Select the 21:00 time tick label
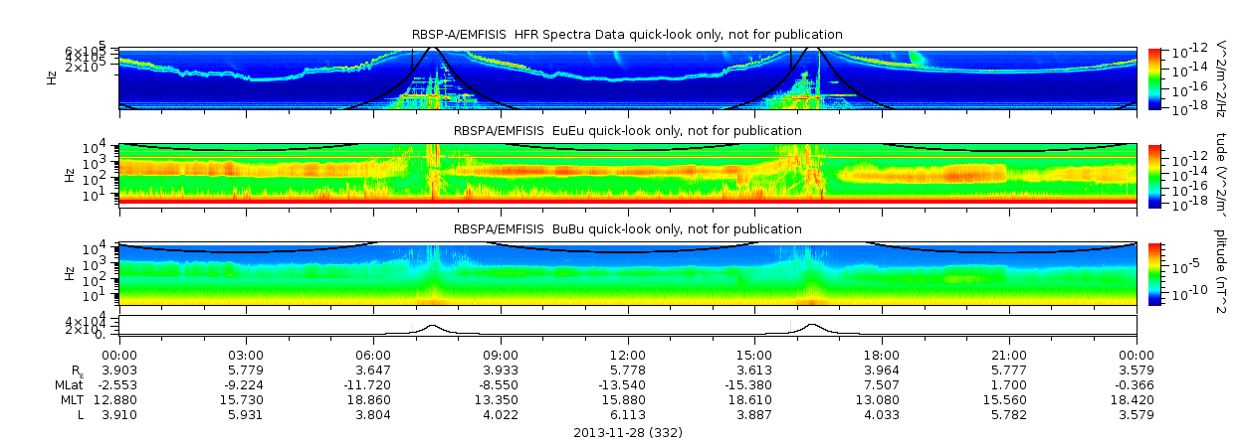This screenshot has width=1244, height=446. (1009, 355)
